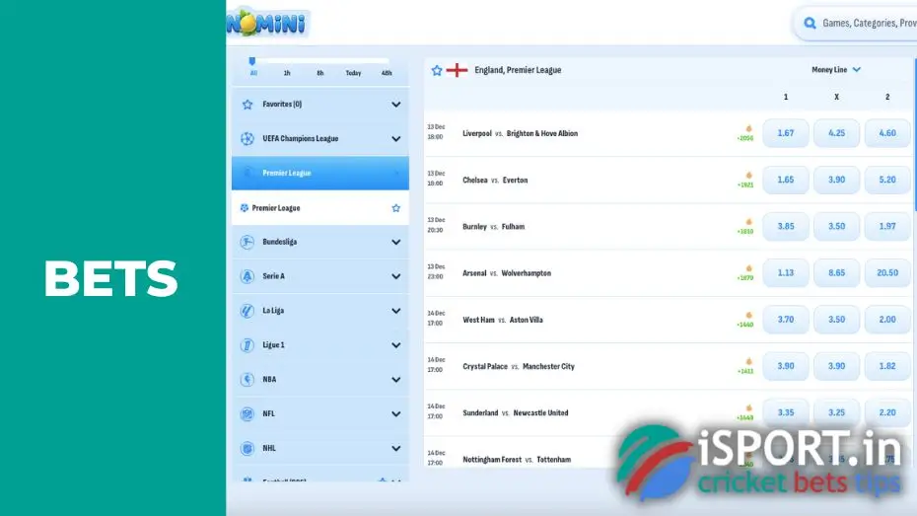Expand the Serie A section

[395, 276]
